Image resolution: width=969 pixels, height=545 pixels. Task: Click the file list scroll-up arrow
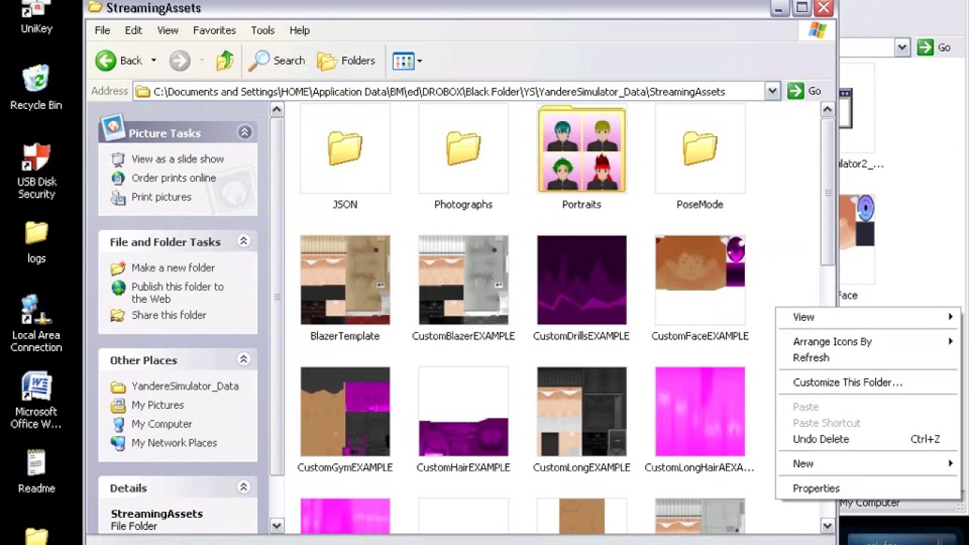click(x=827, y=110)
